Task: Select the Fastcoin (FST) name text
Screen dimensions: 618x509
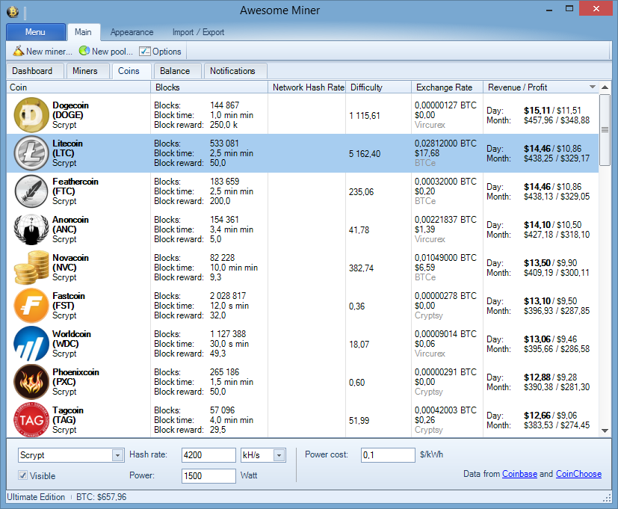Action: (x=69, y=300)
